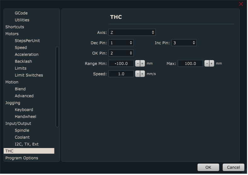The height and width of the screenshot is (175, 248).
Task: Click the settings list vertical scrollbar
Action: point(57,87)
